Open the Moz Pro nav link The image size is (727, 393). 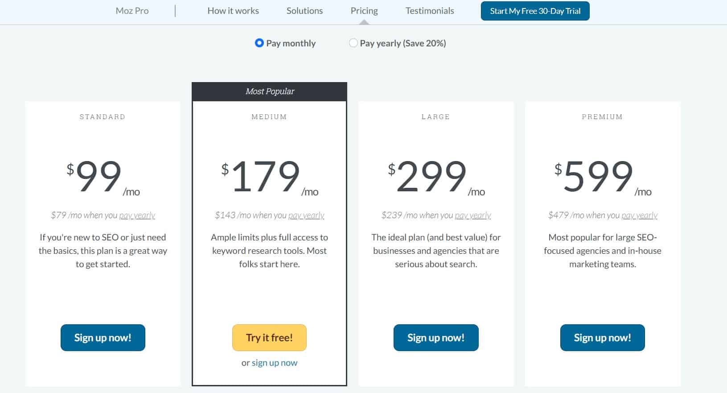tap(132, 11)
